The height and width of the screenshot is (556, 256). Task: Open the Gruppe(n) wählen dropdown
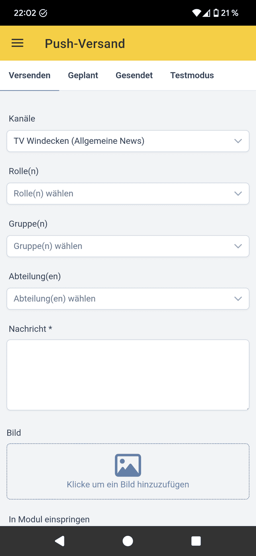128,246
